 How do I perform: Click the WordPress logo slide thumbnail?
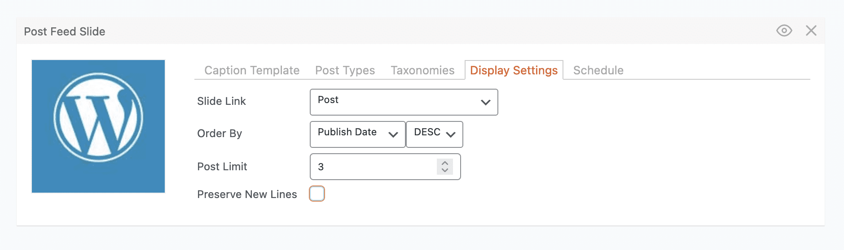98,126
